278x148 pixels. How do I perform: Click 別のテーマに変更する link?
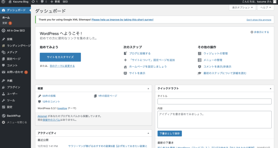pos(62,66)
